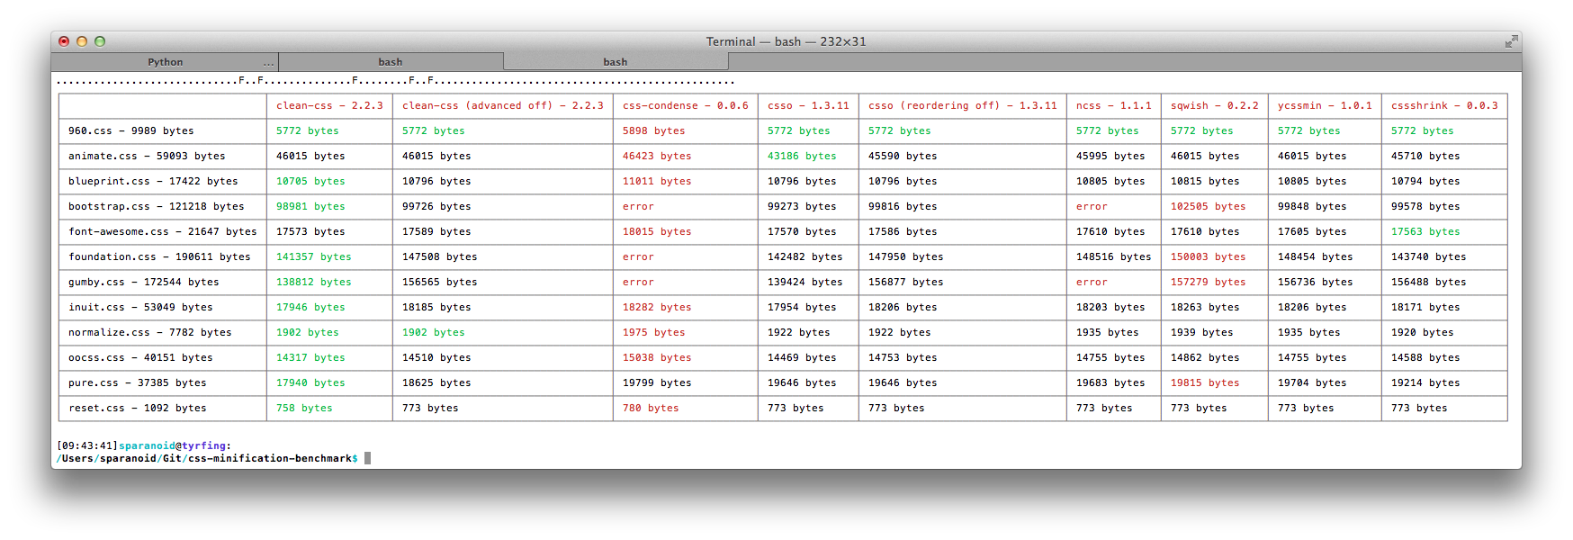Image resolution: width=1573 pixels, height=540 pixels.
Task: Click the 'animate.css – 59093 bytes' row label
Action: point(147,156)
